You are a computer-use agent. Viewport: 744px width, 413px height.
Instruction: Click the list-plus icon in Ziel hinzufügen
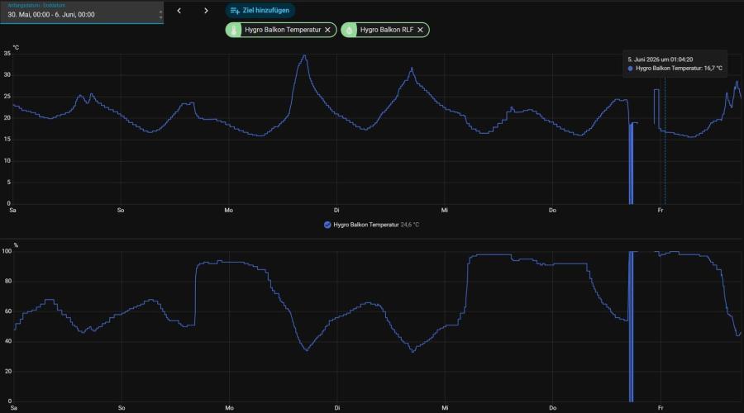[x=235, y=11]
